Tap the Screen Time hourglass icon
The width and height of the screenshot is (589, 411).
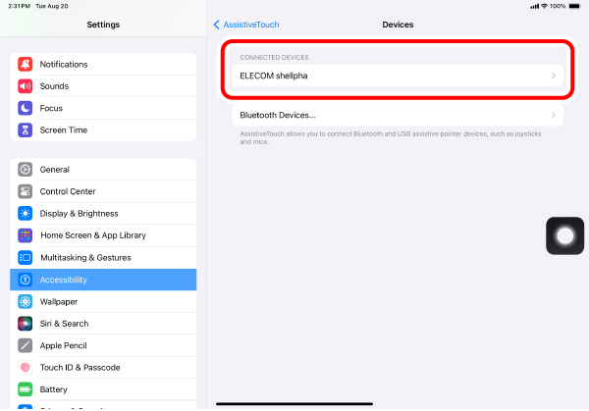[26, 129]
